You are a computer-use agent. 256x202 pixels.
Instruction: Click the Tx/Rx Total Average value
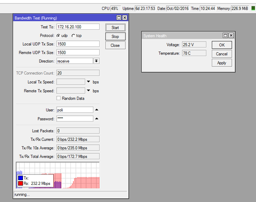(x=78, y=156)
